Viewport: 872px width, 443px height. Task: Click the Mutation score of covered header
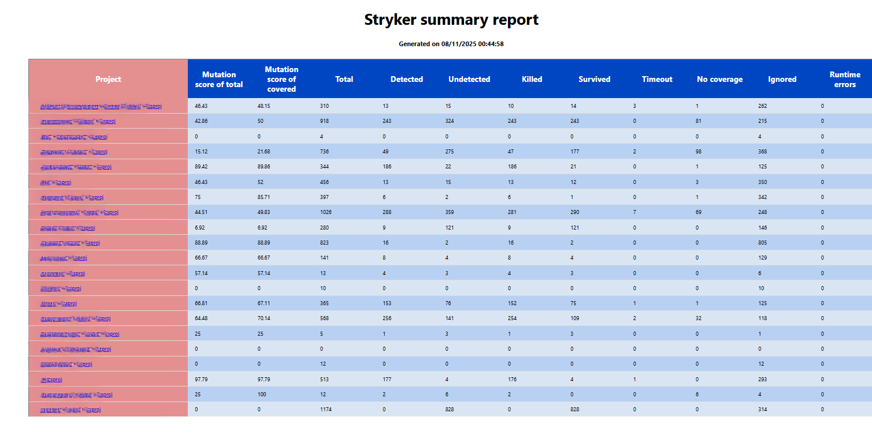[281, 79]
